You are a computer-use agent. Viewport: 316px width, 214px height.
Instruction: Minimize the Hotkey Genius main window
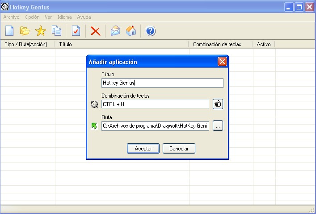click(x=289, y=7)
